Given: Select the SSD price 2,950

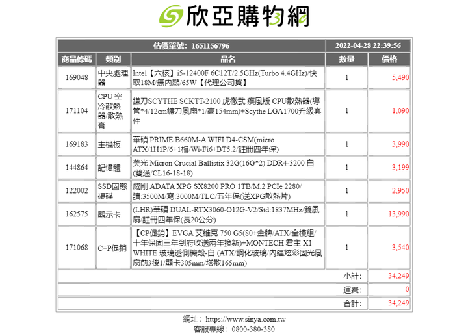Looking at the screenshot, I should coord(400,191).
